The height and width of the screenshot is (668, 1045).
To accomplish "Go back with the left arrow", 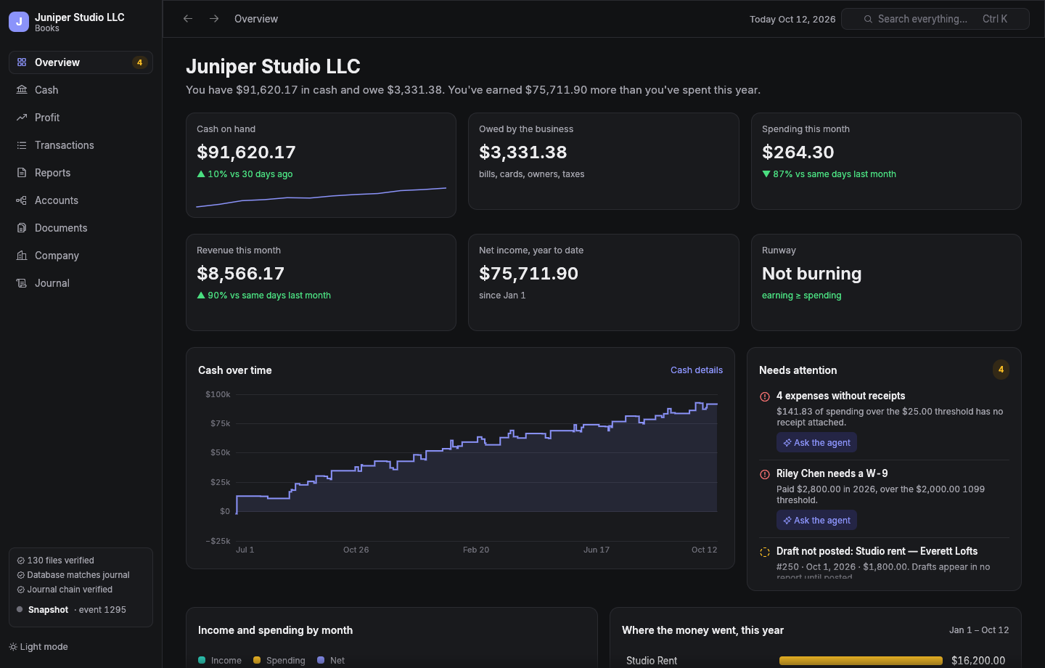I will [188, 19].
